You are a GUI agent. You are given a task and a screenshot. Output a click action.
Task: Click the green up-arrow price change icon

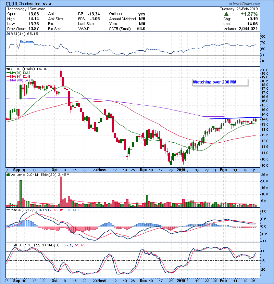[x=226, y=14]
